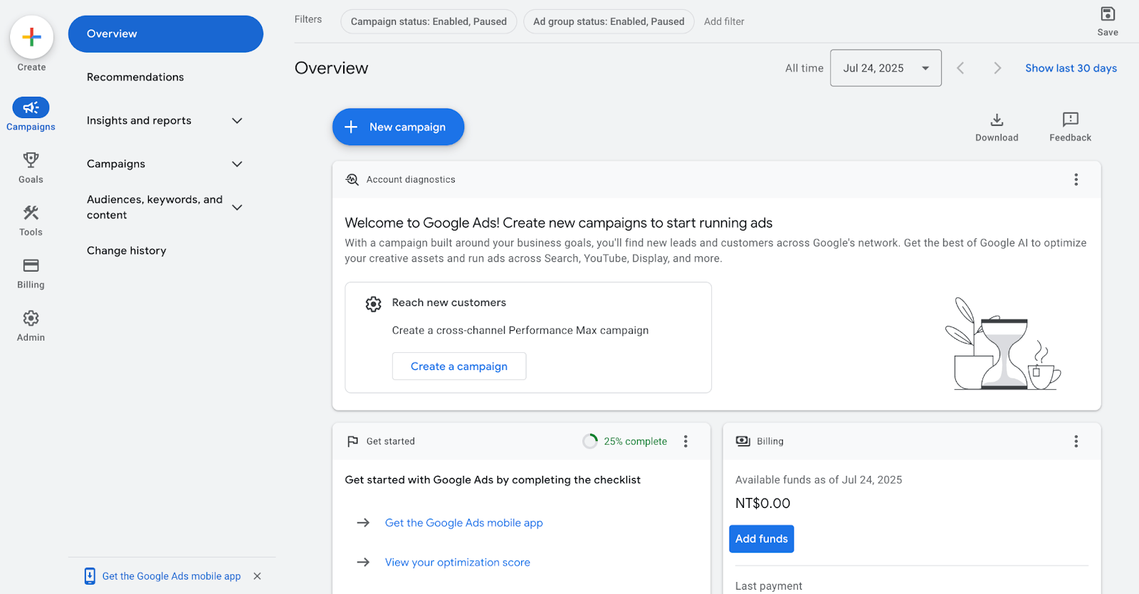
Task: Open Get the Google Ads mobile app checklist link
Action: [x=464, y=523]
